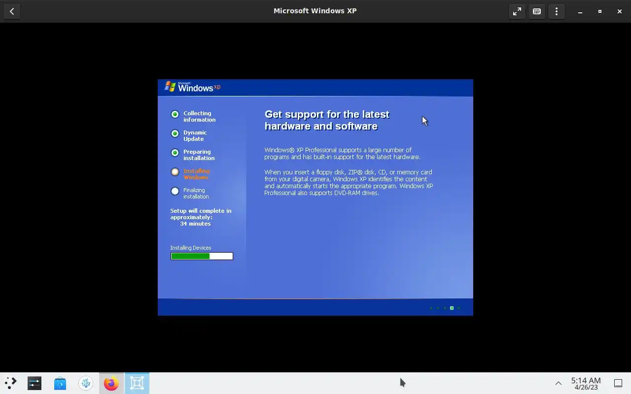Screen dimensions: 631x394
Task: Go back using the header arrow
Action: [x=12, y=11]
